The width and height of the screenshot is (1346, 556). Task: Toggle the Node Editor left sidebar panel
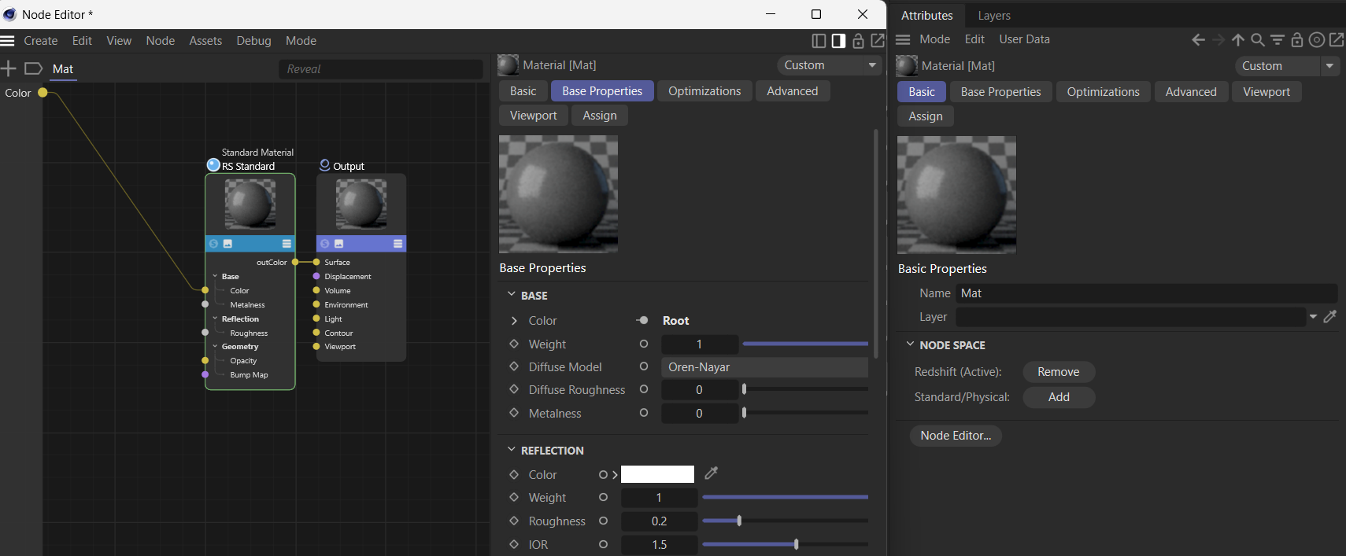(819, 41)
